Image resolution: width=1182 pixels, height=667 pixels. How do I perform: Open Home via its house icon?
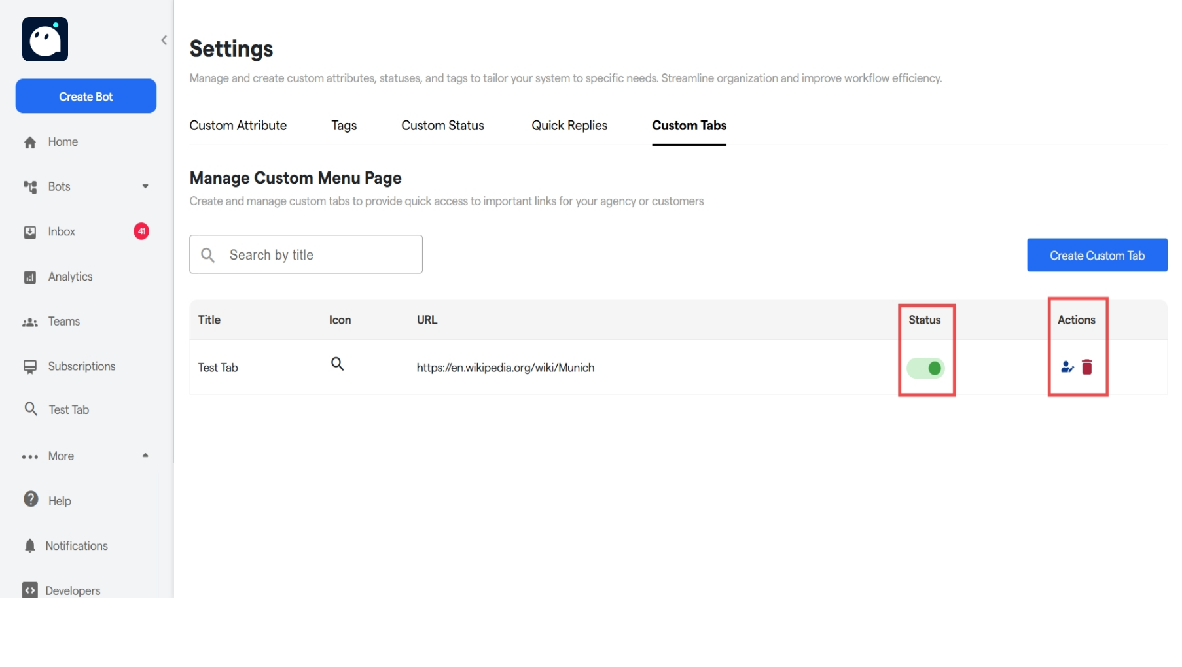(30, 142)
